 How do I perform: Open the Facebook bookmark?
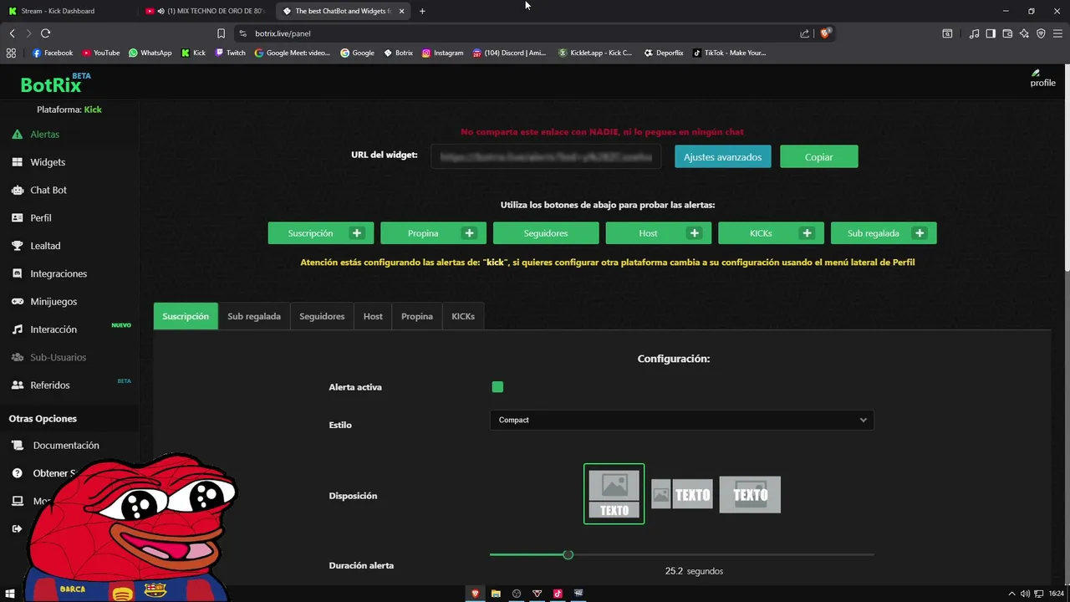53,53
